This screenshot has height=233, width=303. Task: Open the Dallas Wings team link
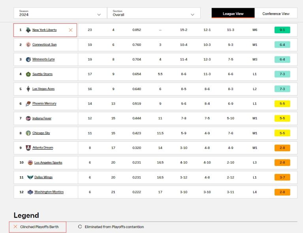[43, 177]
